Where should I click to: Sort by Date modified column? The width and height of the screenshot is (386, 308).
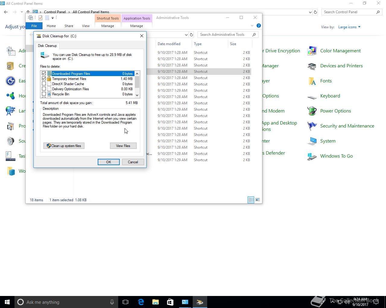pyautogui.click(x=174, y=44)
